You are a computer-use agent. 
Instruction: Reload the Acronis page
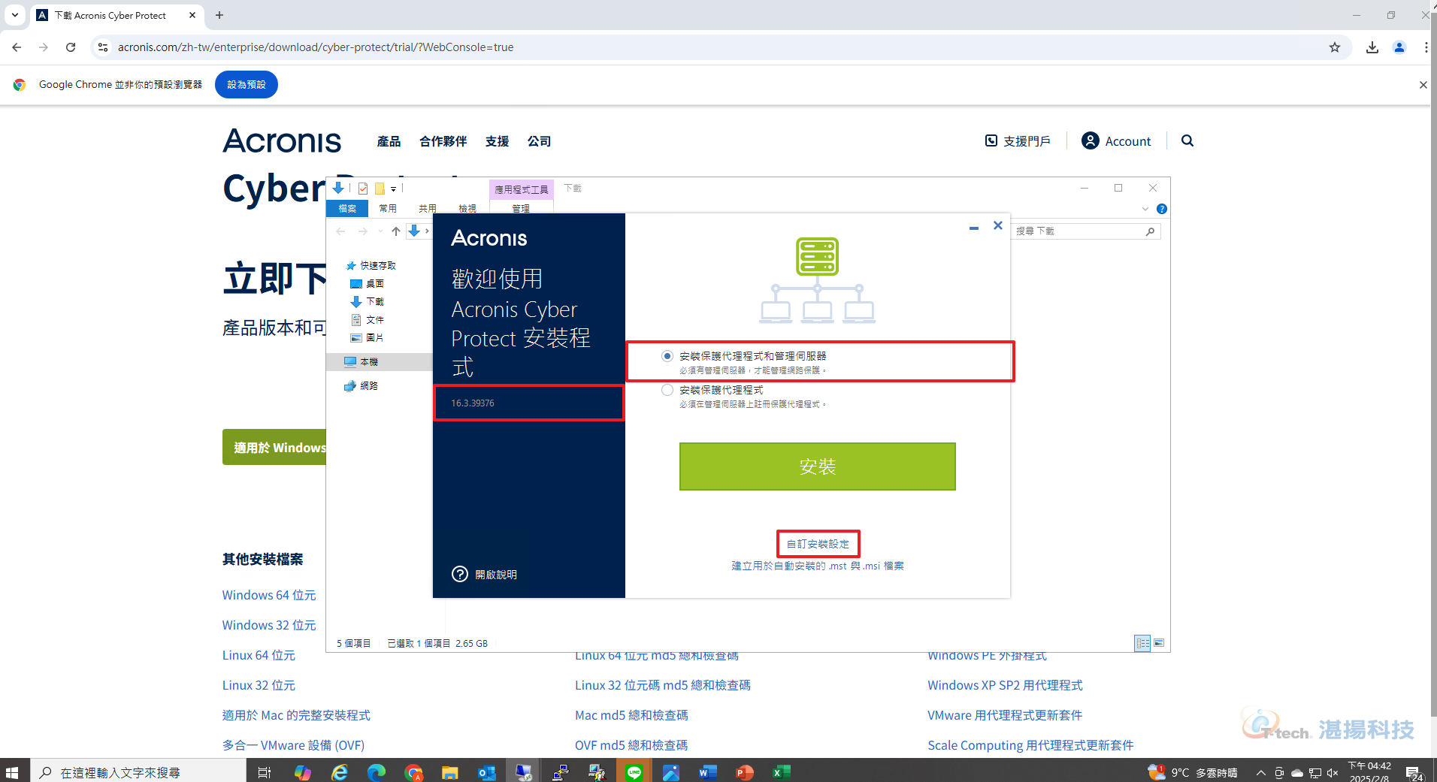tap(71, 47)
